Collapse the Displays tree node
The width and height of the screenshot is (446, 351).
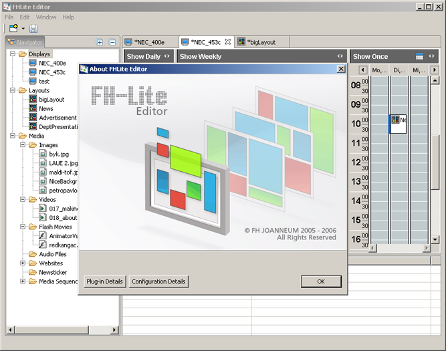[13, 53]
